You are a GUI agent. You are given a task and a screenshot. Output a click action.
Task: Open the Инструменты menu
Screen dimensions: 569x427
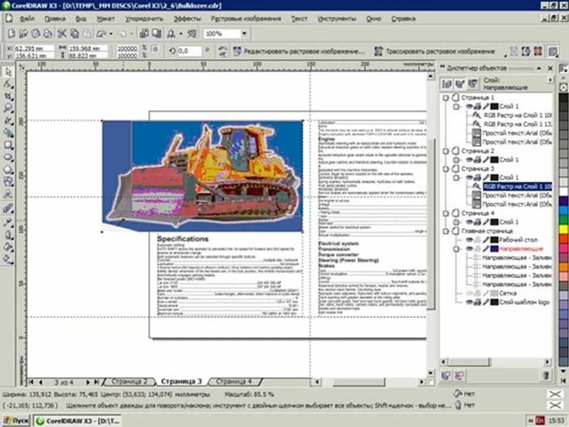pyautogui.click(x=337, y=18)
